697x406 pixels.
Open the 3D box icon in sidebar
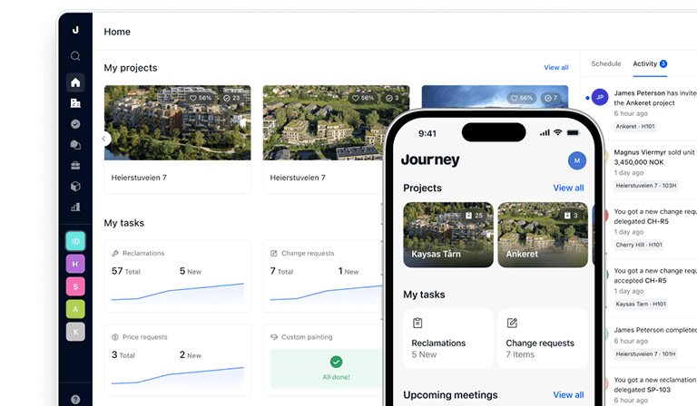coord(75,187)
